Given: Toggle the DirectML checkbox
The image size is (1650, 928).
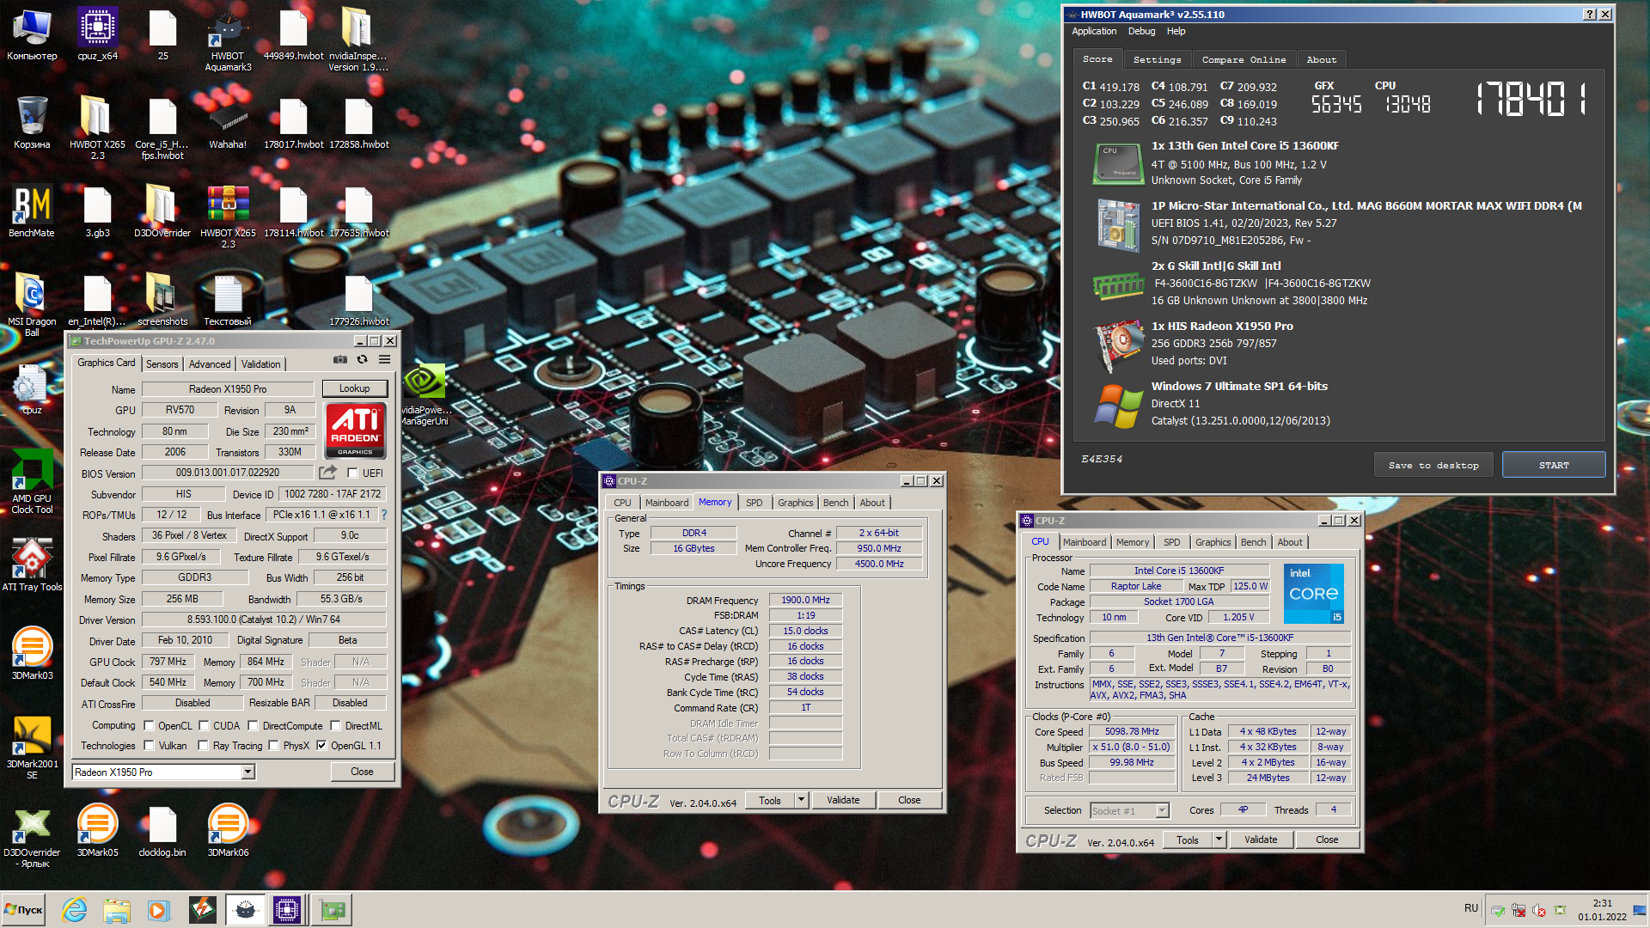Looking at the screenshot, I should 336,725.
